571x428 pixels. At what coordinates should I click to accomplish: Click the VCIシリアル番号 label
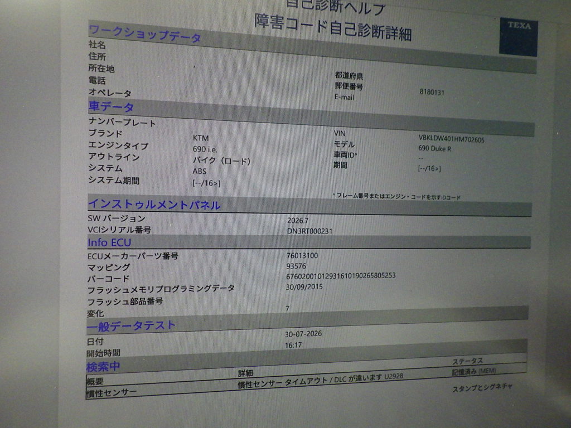point(119,230)
